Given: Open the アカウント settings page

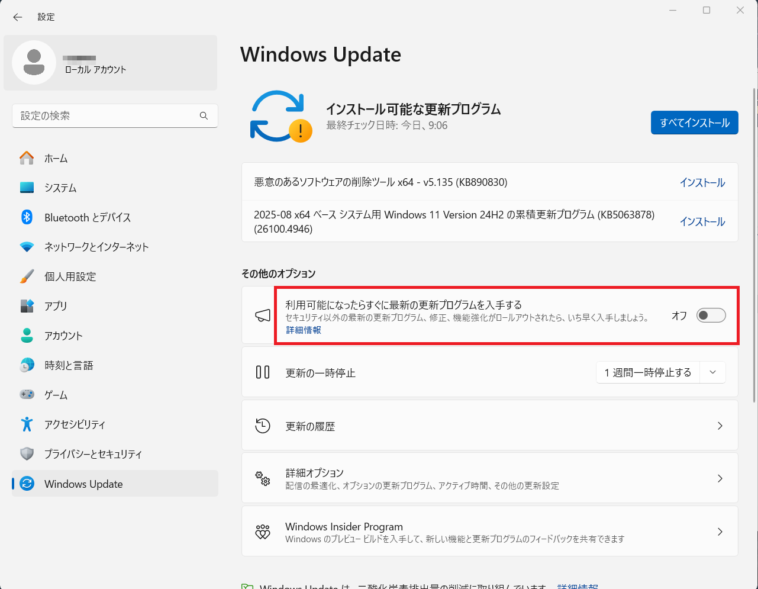Looking at the screenshot, I should coord(115,336).
